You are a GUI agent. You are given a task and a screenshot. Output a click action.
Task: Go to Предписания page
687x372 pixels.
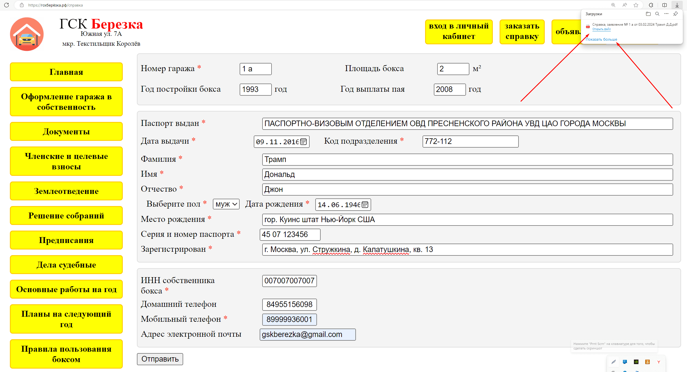tap(66, 240)
